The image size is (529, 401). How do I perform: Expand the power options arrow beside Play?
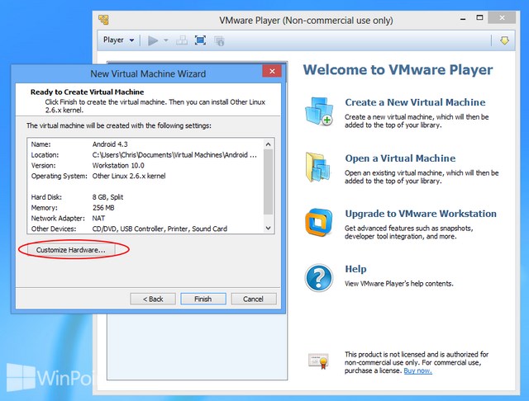pos(166,40)
